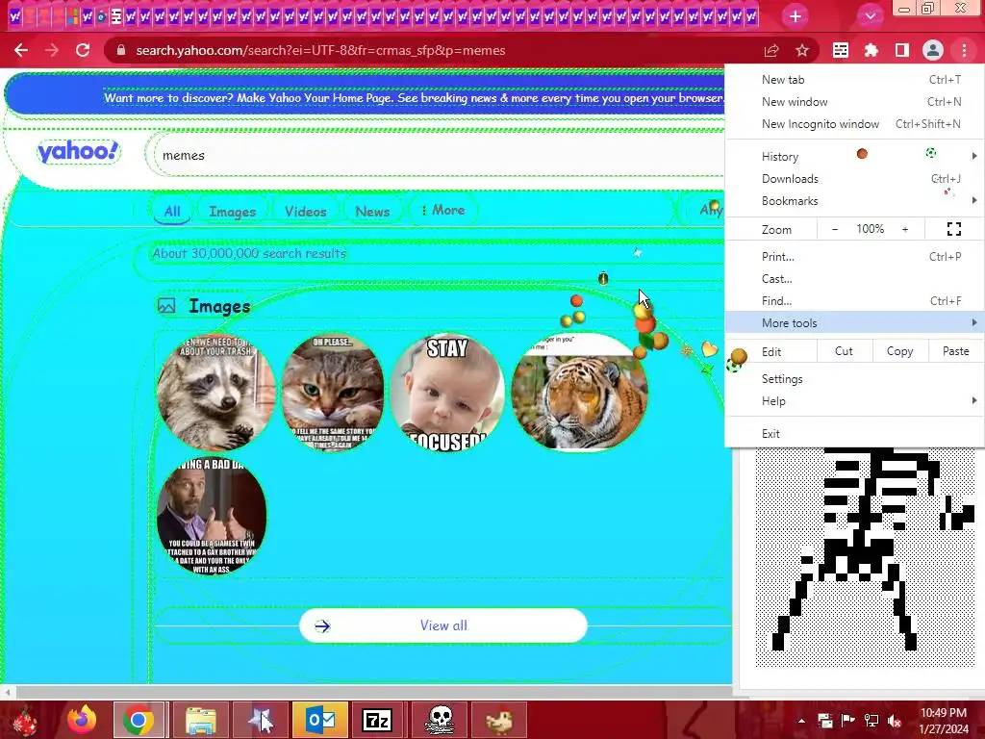Select New tab from the menu

point(854,80)
